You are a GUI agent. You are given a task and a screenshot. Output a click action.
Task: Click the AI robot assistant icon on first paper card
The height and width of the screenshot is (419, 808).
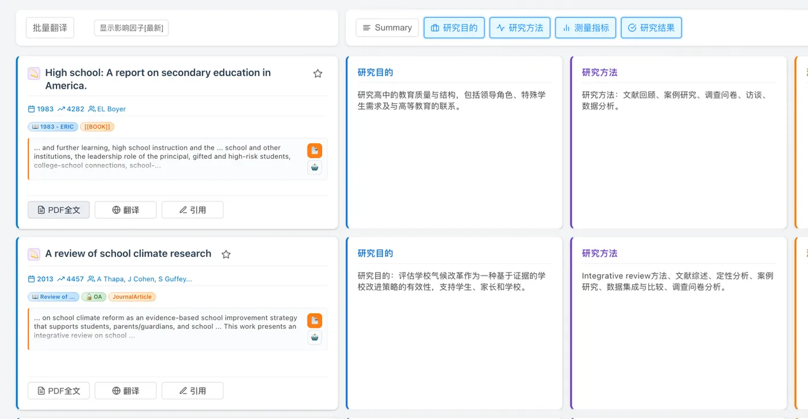click(314, 167)
